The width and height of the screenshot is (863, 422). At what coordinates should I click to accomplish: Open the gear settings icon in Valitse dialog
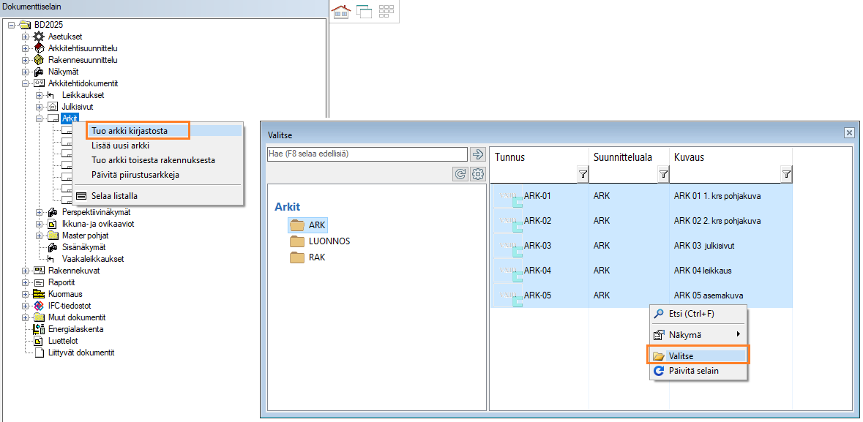point(479,174)
